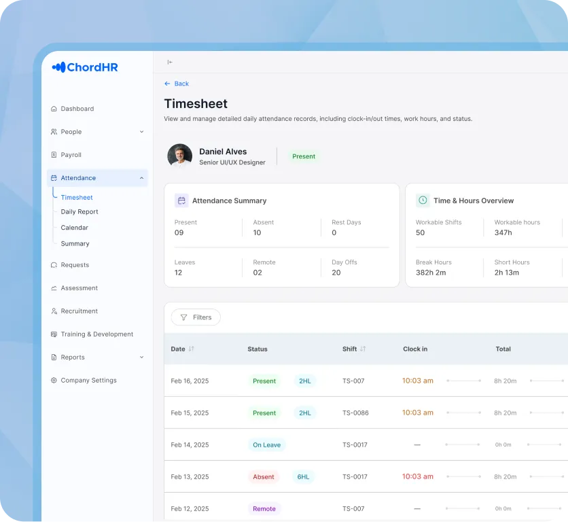Click the TS-0086 shift cell

click(x=355, y=413)
